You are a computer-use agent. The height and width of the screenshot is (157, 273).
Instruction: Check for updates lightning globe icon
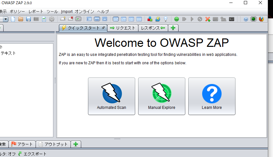point(158,19)
